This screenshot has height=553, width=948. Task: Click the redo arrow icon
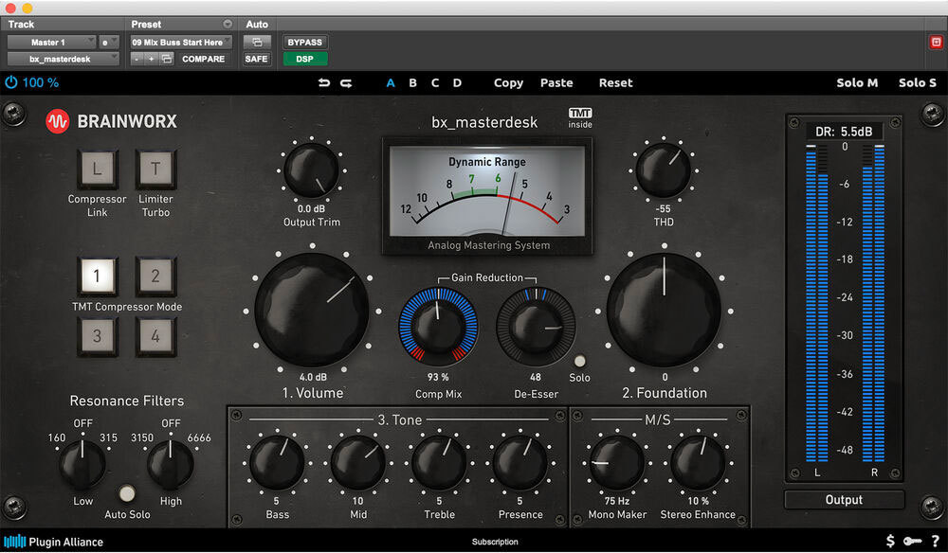346,83
